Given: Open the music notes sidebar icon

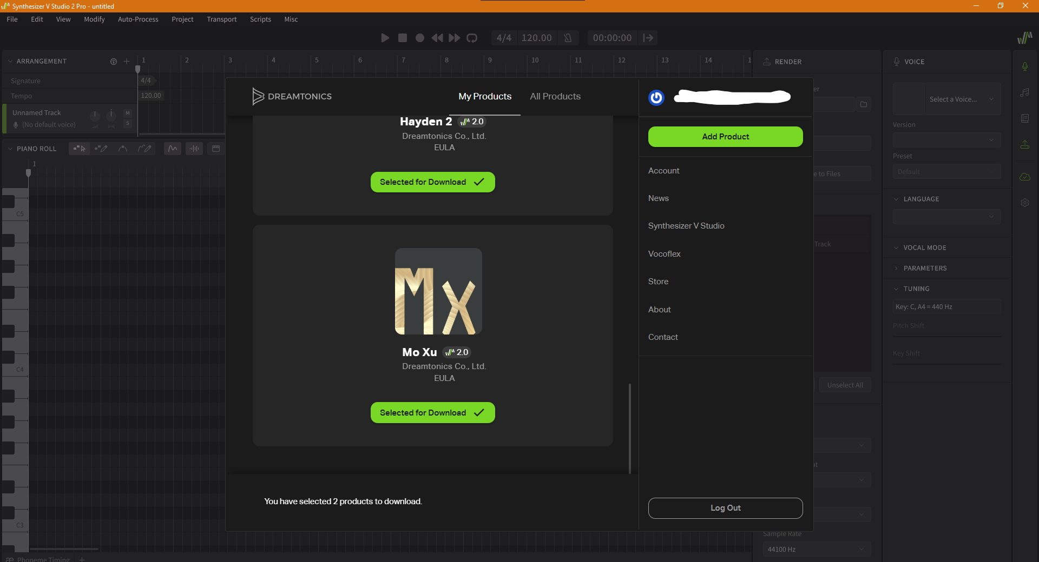Looking at the screenshot, I should [x=1025, y=92].
